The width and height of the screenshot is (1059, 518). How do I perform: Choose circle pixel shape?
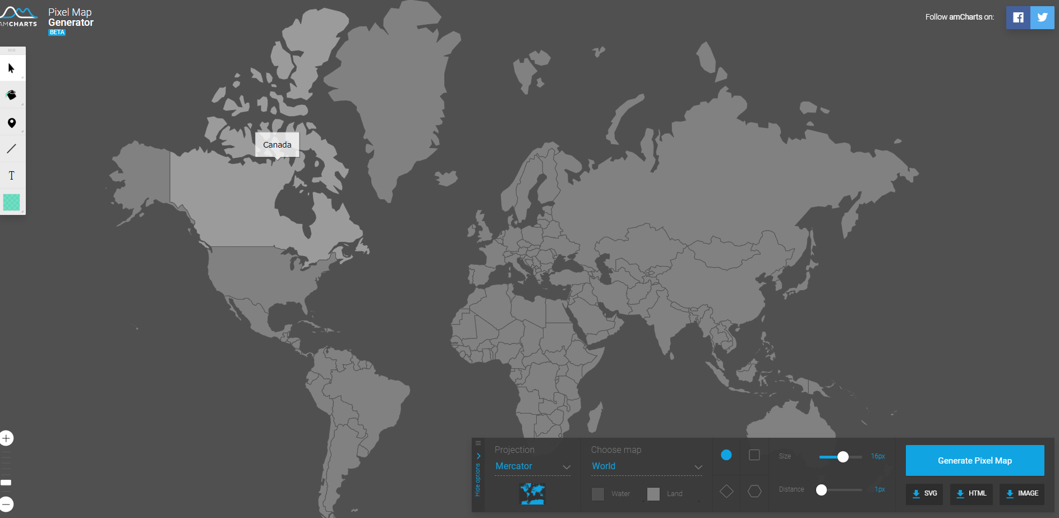[726, 455]
